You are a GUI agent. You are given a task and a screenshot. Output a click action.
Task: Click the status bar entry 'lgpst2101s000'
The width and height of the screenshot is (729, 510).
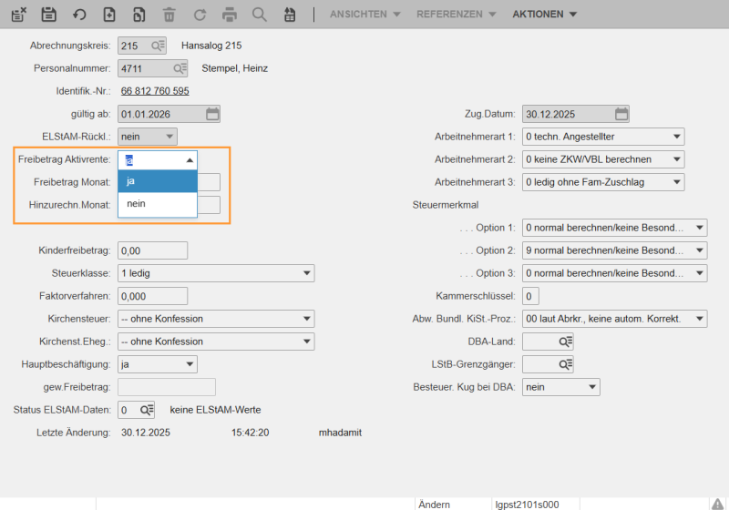(x=528, y=505)
